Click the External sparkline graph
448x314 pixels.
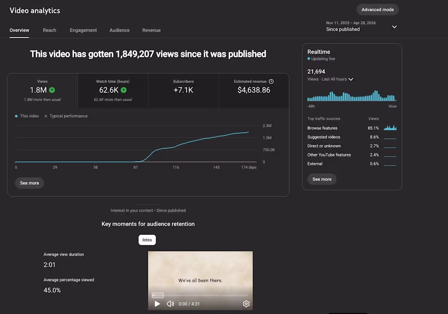click(x=390, y=165)
